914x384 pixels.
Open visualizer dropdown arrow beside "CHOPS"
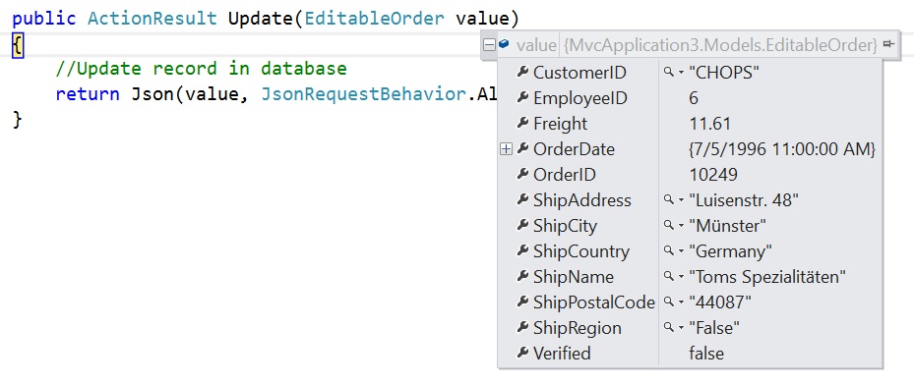pos(681,73)
